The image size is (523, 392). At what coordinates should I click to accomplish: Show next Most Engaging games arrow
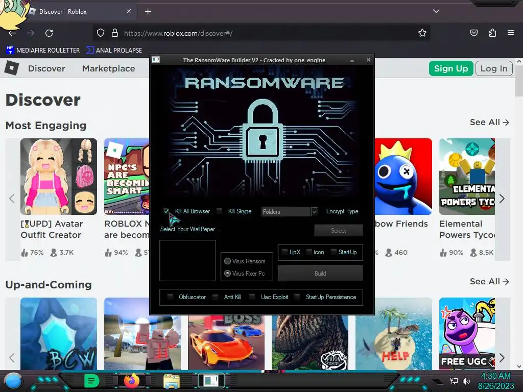pos(503,199)
